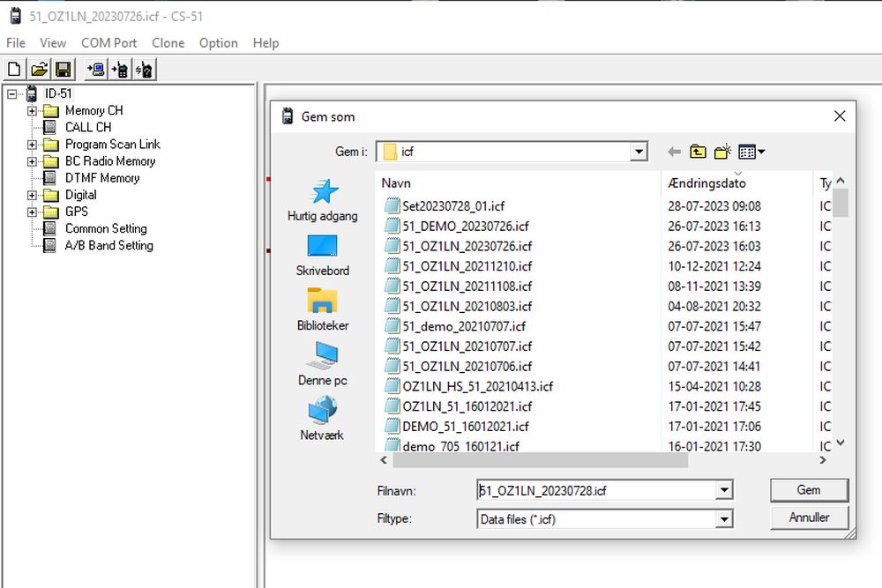Select file Set20230728_01.icf
This screenshot has height=588, width=882.
coord(453,206)
